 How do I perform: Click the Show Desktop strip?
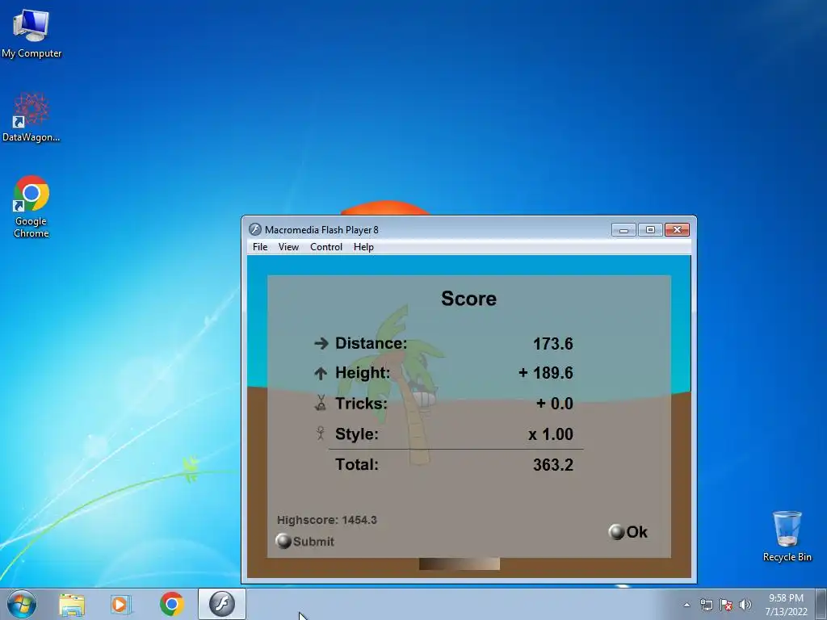pos(821,605)
